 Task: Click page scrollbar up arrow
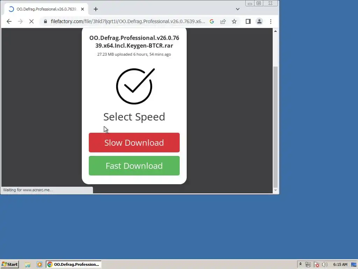[x=275, y=31]
